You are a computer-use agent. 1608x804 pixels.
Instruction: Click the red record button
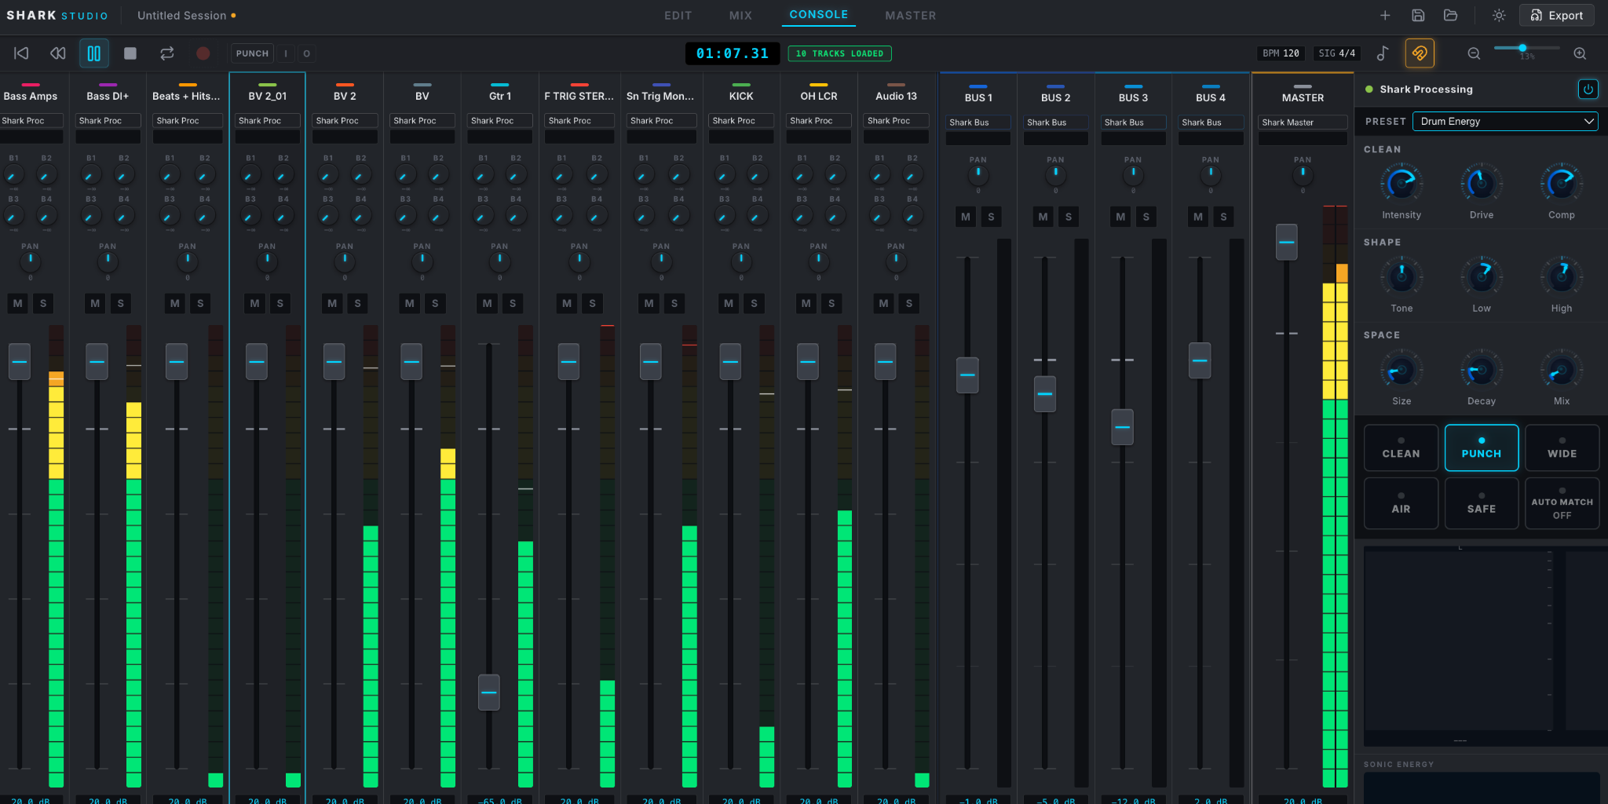pyautogui.click(x=203, y=53)
